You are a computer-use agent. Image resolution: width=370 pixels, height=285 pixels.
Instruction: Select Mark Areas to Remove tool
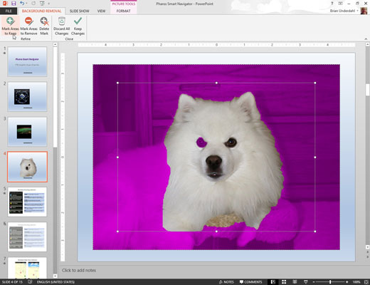point(28,26)
